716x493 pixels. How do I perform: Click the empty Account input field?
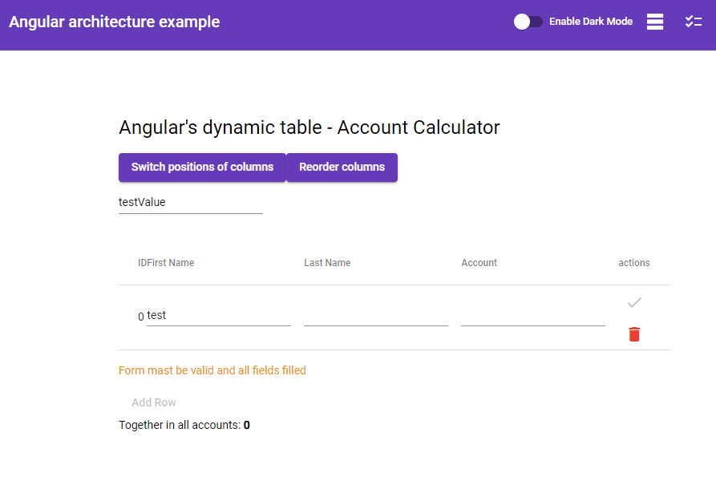tap(532, 318)
